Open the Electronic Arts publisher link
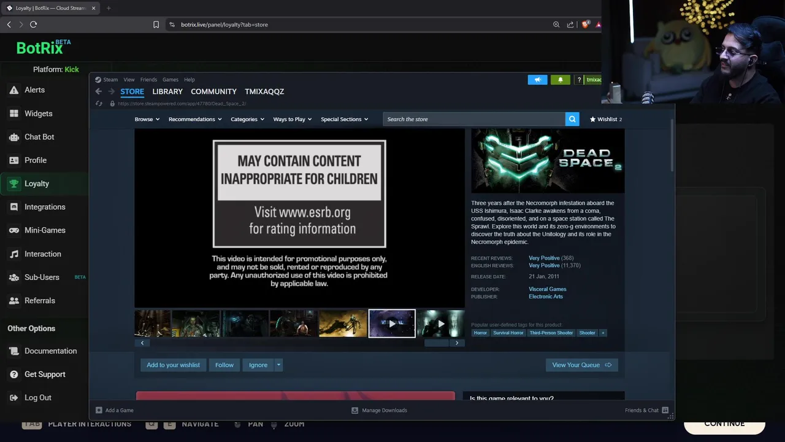 tap(546, 297)
